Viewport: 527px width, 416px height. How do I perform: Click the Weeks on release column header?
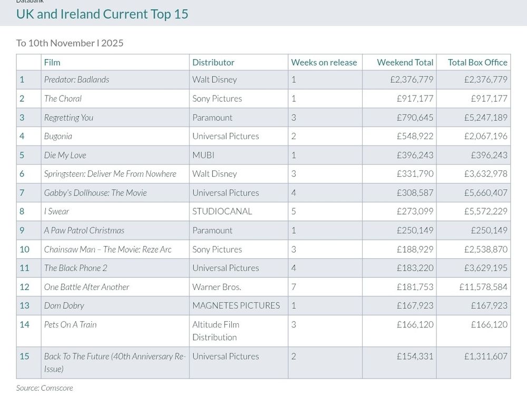click(324, 63)
